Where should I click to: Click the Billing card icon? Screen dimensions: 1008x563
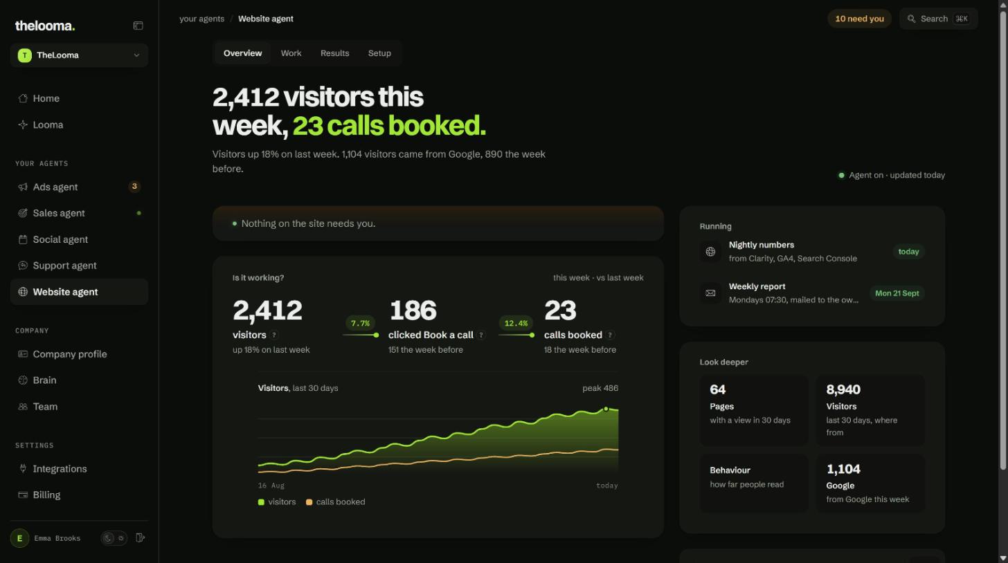pyautogui.click(x=23, y=495)
